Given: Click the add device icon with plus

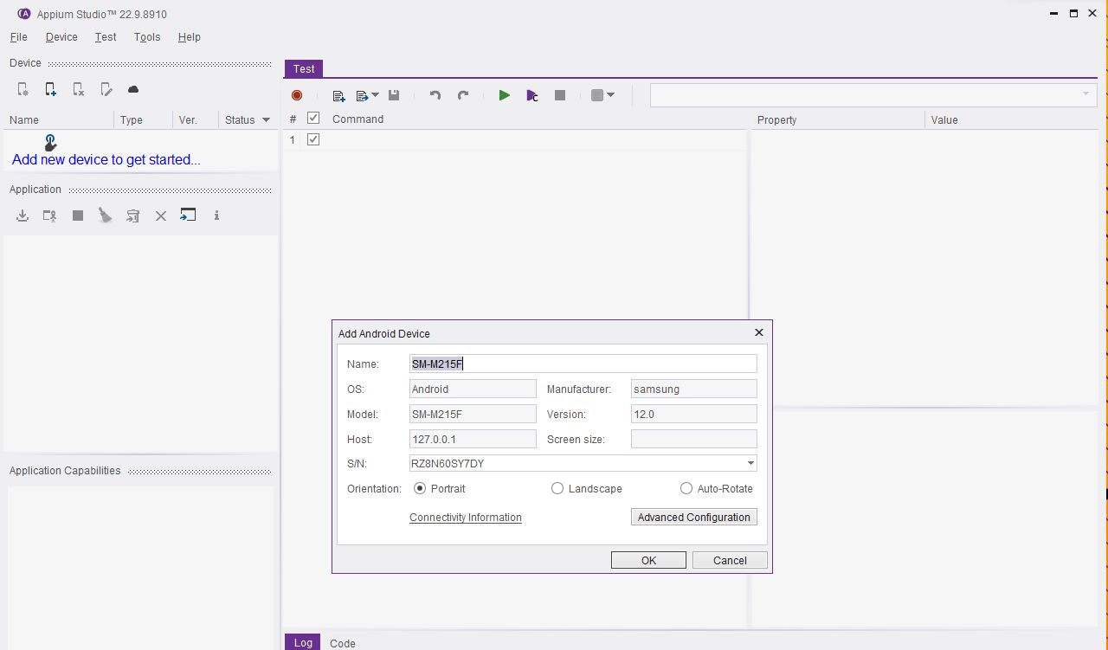Looking at the screenshot, I should (x=51, y=89).
